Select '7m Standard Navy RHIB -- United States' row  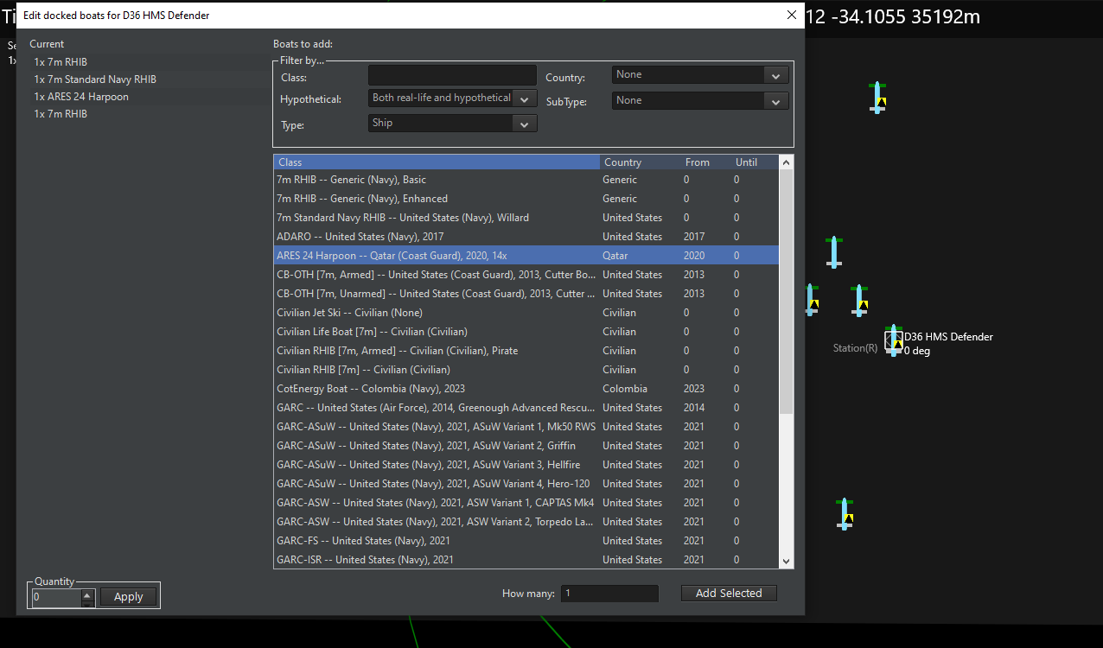click(x=526, y=218)
